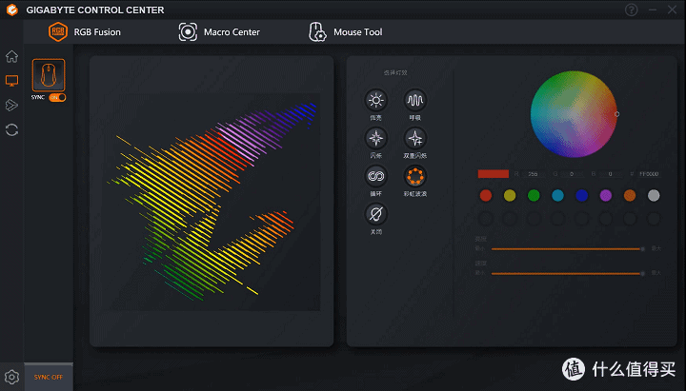Click the red current-color preview bar
Image resolution: width=686 pixels, height=391 pixels.
[x=494, y=174]
